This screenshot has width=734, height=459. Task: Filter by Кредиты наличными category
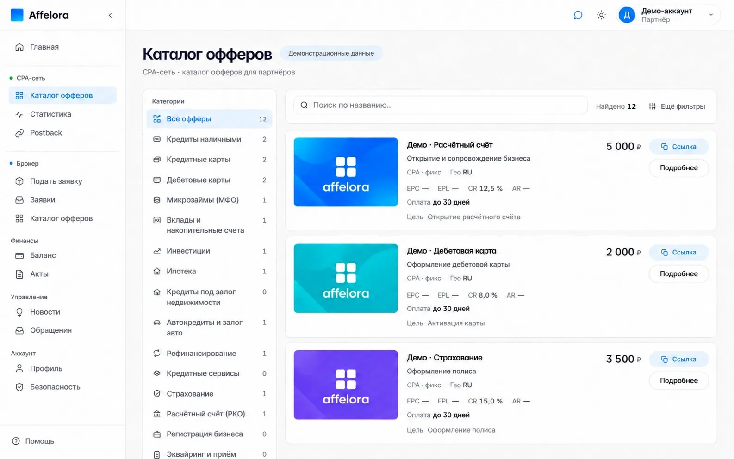tap(209, 139)
